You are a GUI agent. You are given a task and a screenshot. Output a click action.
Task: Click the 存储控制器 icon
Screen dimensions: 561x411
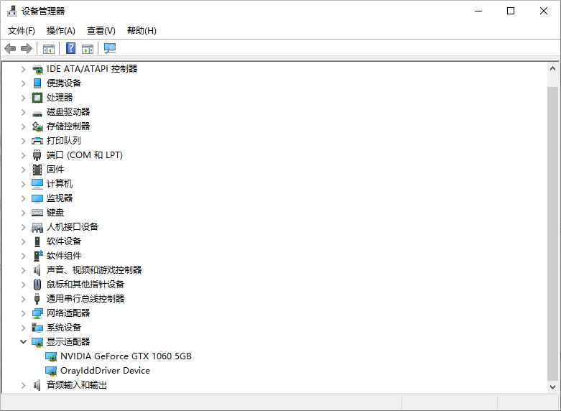pyautogui.click(x=37, y=126)
